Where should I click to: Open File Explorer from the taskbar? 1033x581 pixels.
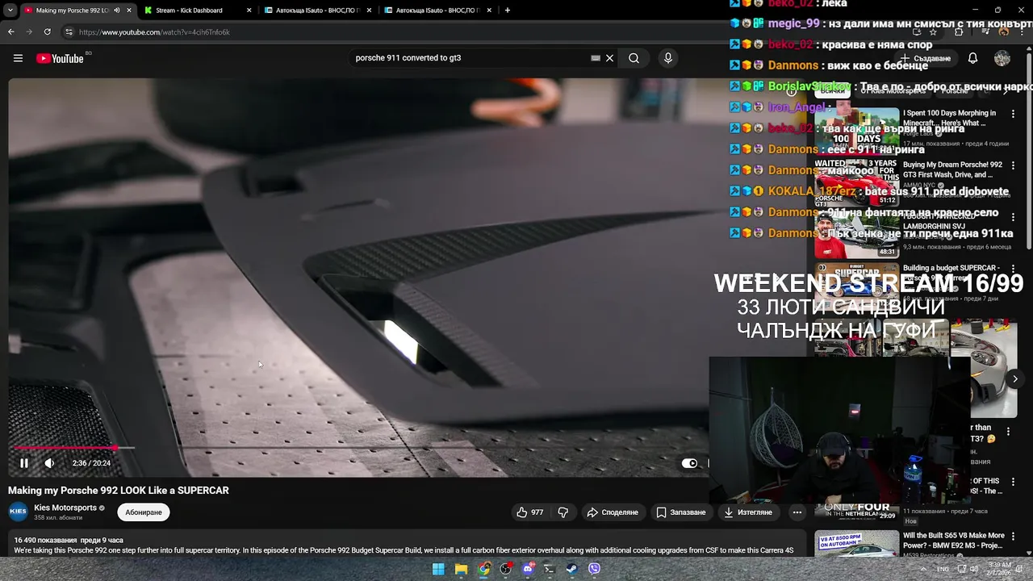[461, 569]
